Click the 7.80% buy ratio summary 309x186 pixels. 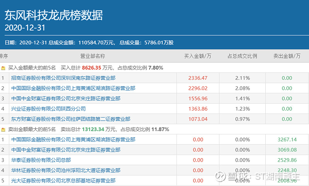coord(156,68)
